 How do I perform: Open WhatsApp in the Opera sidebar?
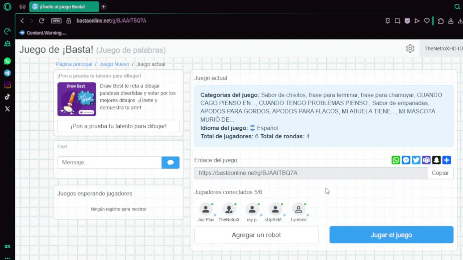point(7,61)
